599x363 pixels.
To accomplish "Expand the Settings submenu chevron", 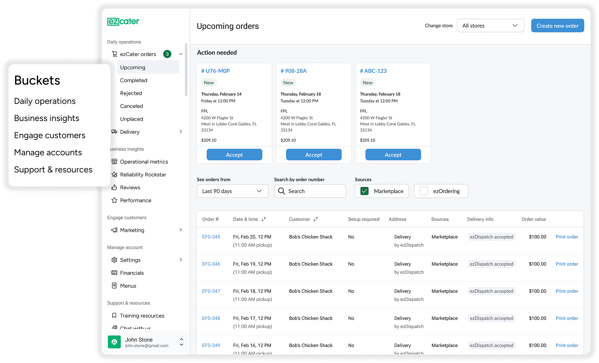I will (181, 260).
